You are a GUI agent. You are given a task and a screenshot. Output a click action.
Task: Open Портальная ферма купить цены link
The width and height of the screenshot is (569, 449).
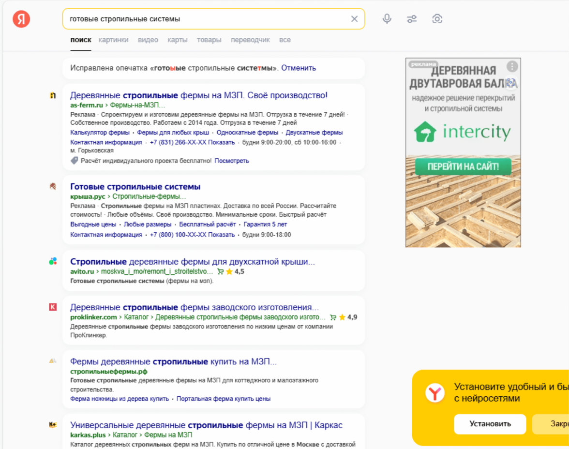click(224, 399)
